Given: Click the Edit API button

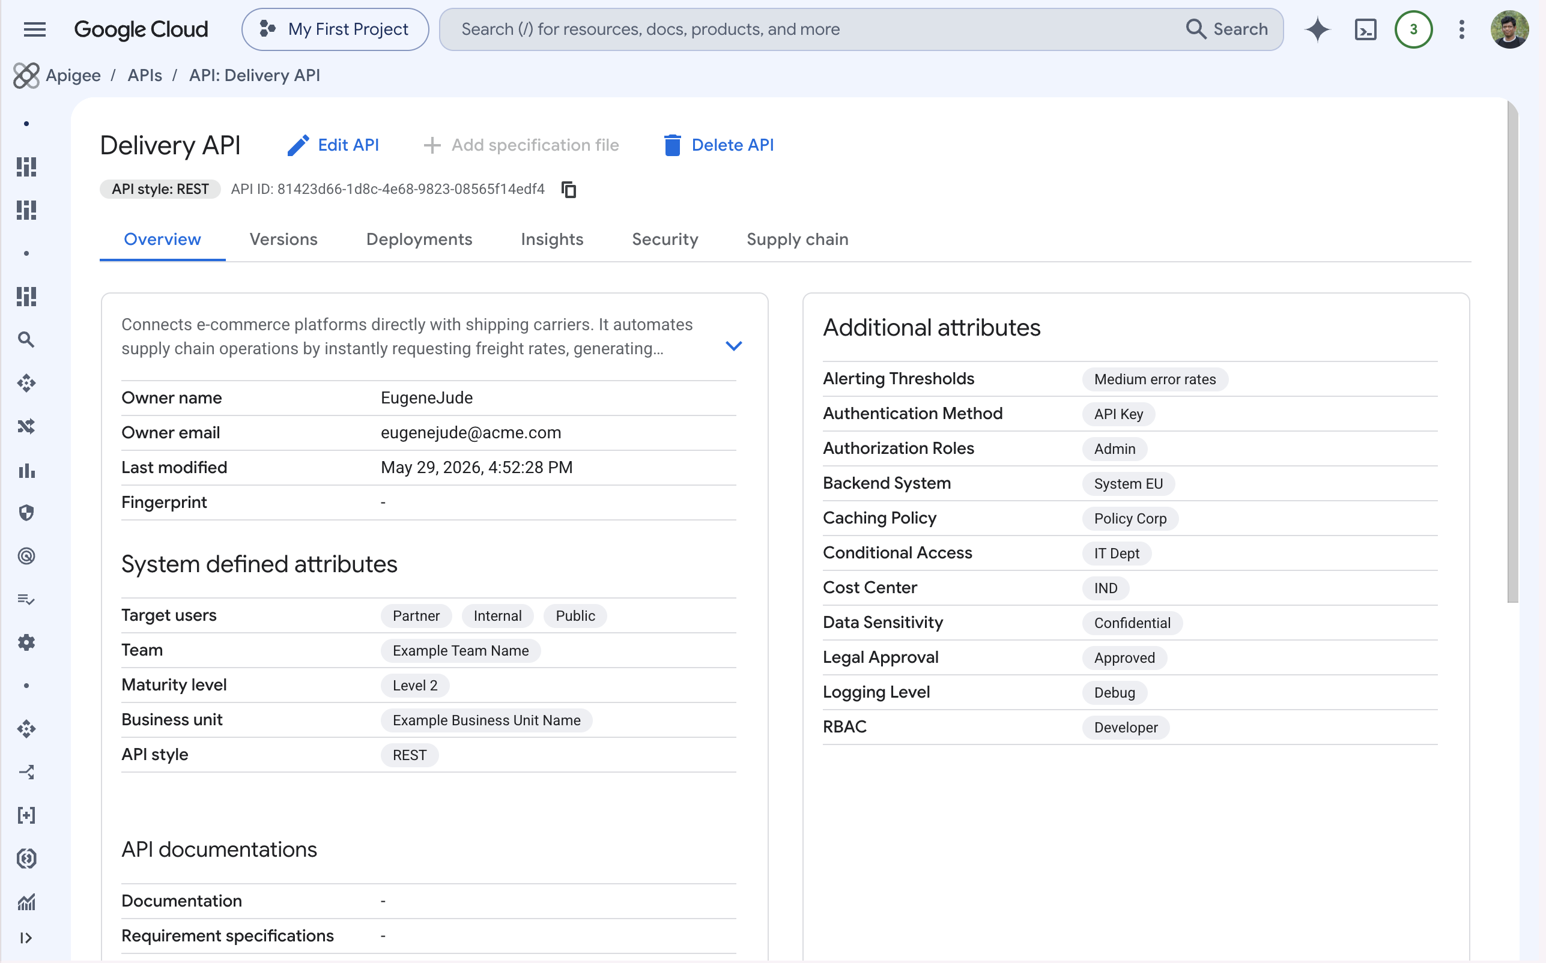Looking at the screenshot, I should pos(333,145).
